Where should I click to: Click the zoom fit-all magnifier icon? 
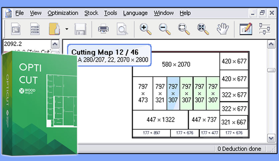(x=203, y=29)
